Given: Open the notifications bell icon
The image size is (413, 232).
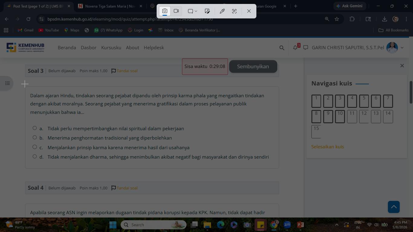Looking at the screenshot, I should click(x=295, y=47).
